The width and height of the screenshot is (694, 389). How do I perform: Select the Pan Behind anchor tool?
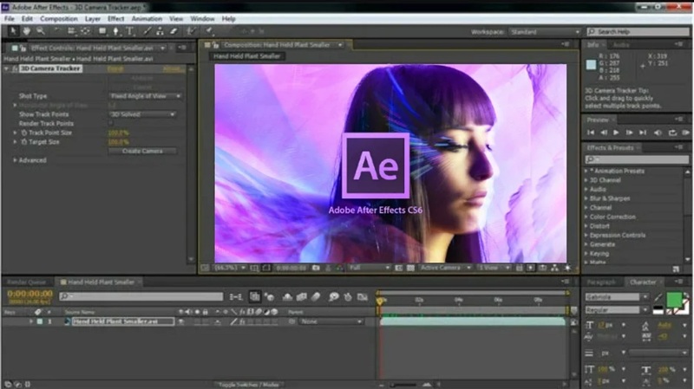(x=85, y=31)
